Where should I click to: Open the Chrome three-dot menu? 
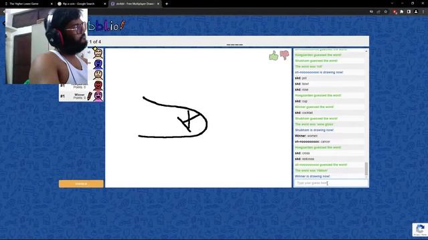423,12
